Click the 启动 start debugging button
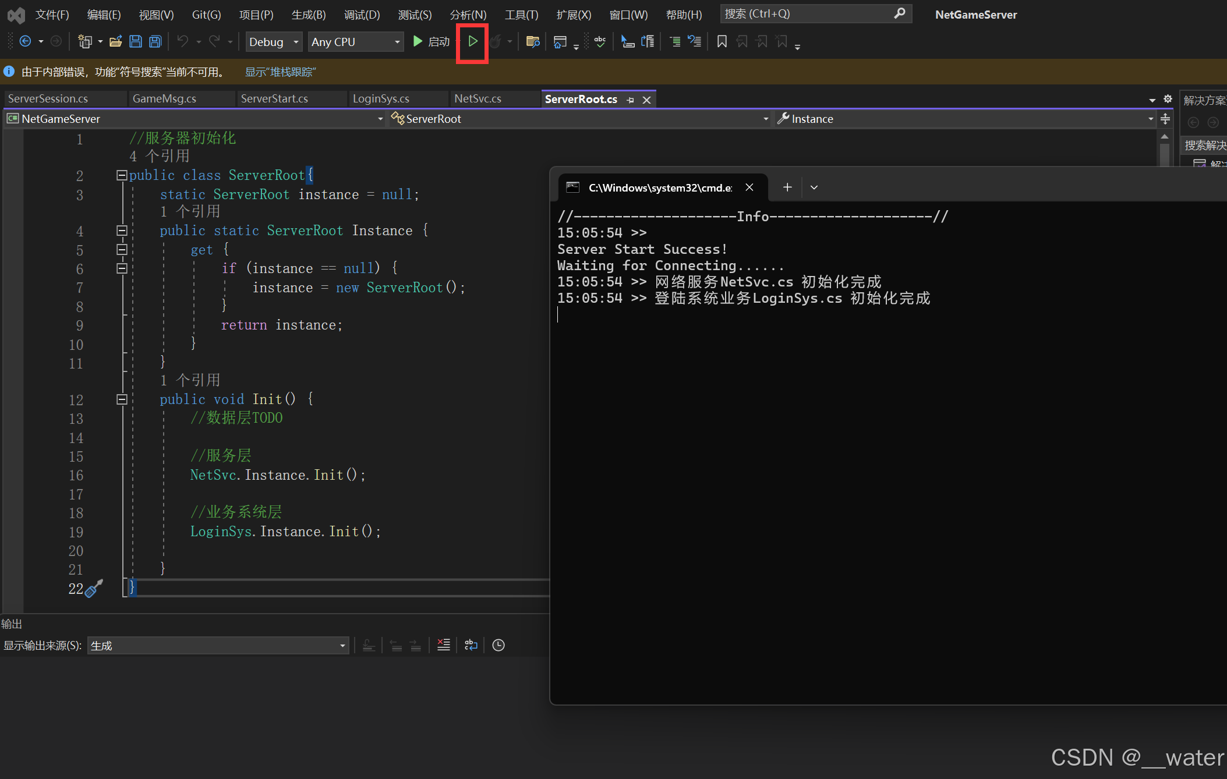Screen dimensions: 1227x779 coord(432,41)
